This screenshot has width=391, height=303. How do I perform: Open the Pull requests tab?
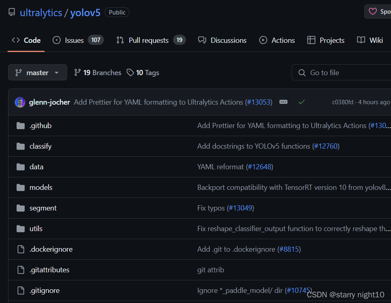pyautogui.click(x=151, y=40)
